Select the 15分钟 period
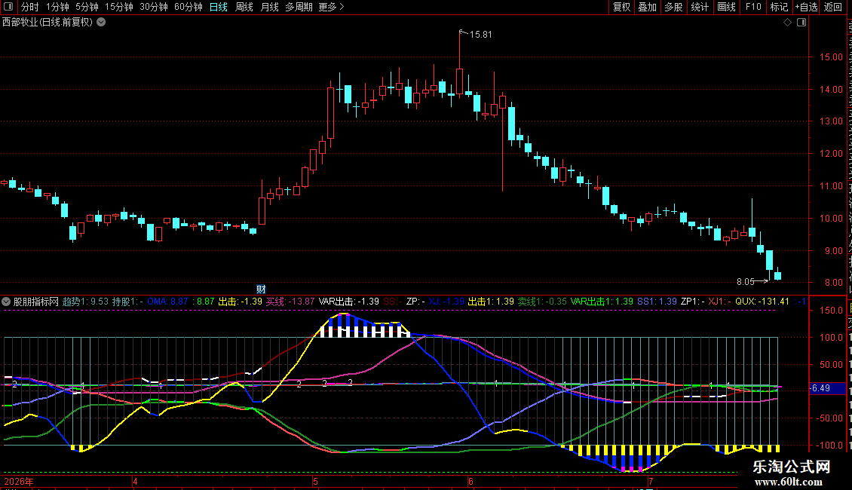The height and width of the screenshot is (490, 852). 118,7
